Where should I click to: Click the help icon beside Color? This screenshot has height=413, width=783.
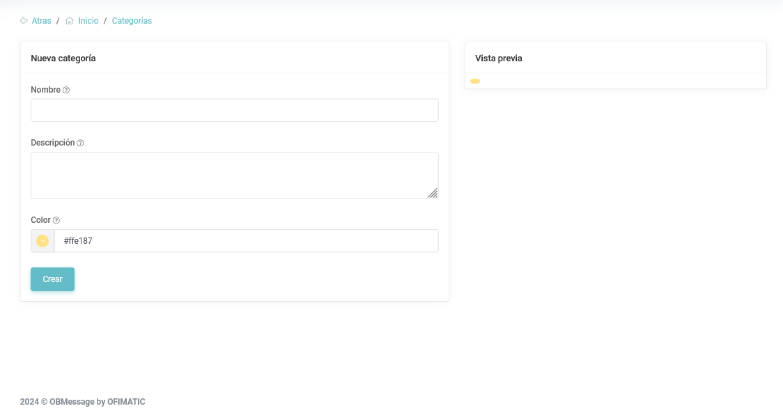click(56, 221)
